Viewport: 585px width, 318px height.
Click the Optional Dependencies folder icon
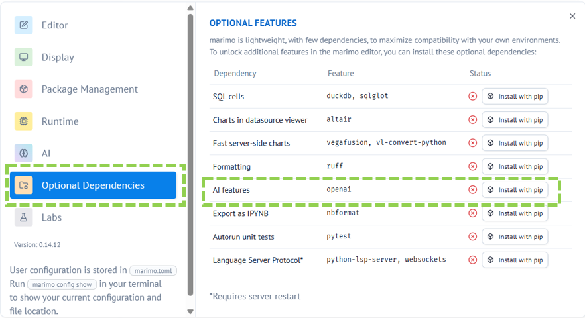pyautogui.click(x=23, y=185)
